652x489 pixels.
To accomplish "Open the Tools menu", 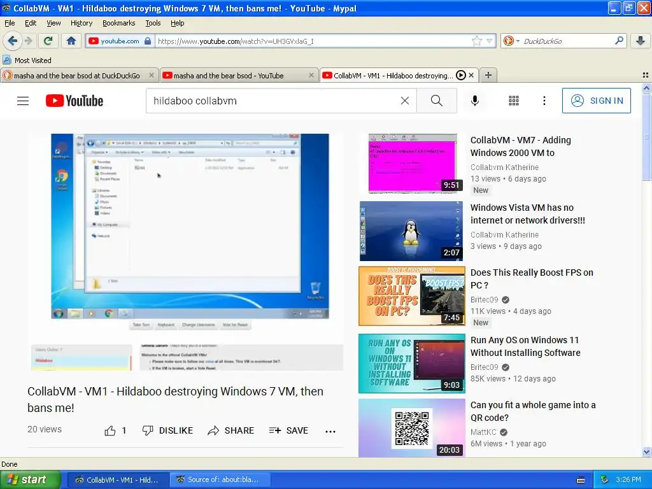I will 153,23.
